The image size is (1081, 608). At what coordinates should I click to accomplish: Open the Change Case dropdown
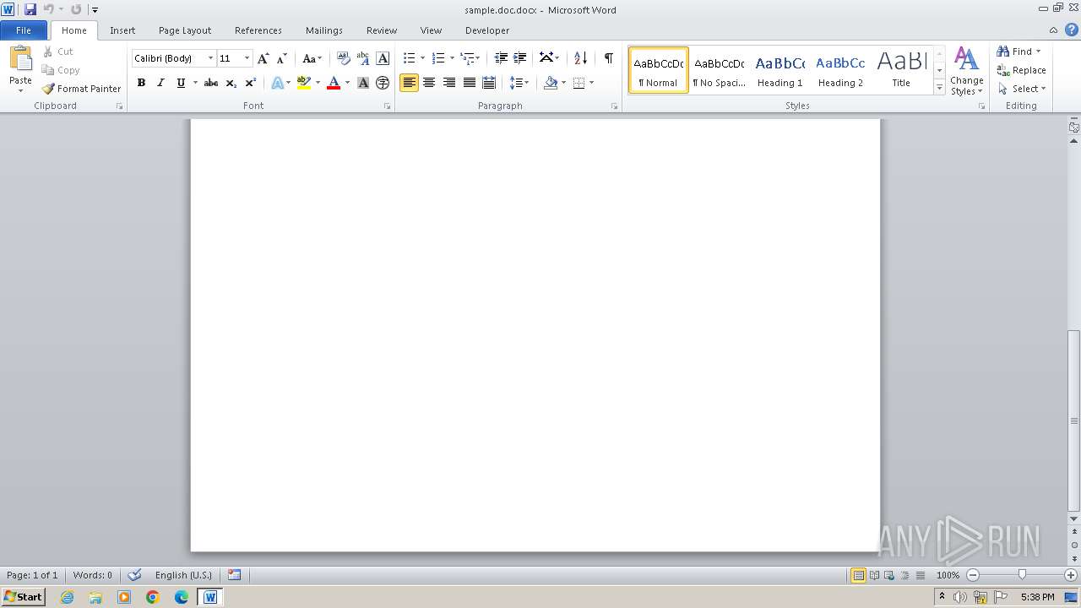(312, 58)
